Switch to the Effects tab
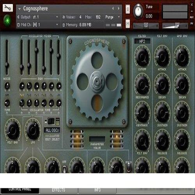 click(x=58, y=190)
